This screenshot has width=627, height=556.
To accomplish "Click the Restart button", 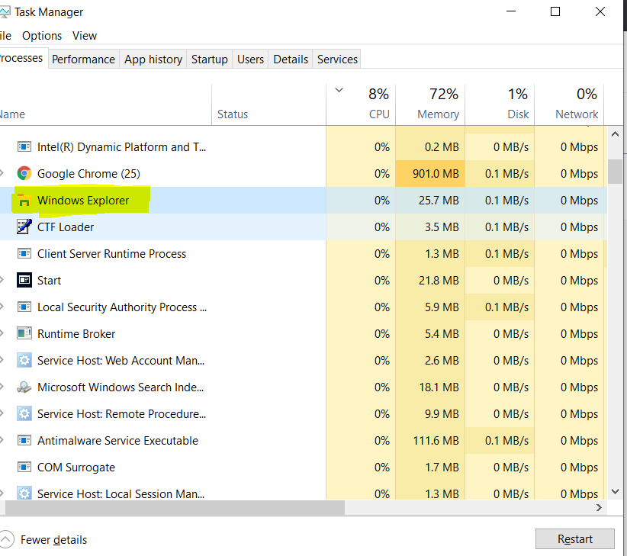I will coord(575,538).
